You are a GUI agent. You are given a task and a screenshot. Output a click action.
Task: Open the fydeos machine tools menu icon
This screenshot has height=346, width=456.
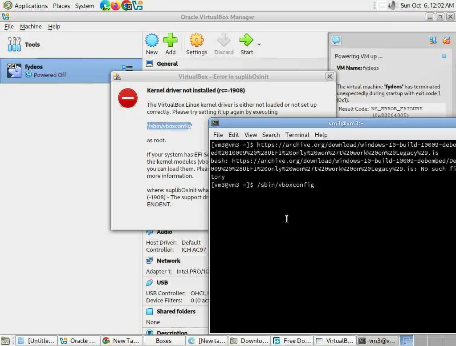[127, 68]
